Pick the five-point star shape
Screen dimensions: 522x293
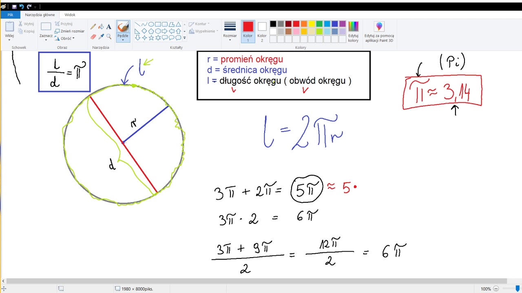151,38
